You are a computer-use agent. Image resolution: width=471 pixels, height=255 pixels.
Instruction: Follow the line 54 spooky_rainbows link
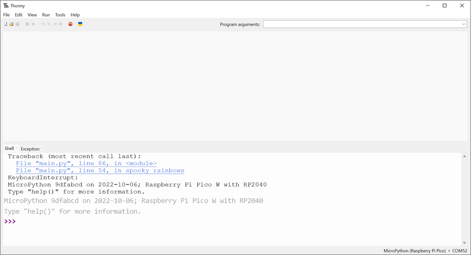pos(100,171)
